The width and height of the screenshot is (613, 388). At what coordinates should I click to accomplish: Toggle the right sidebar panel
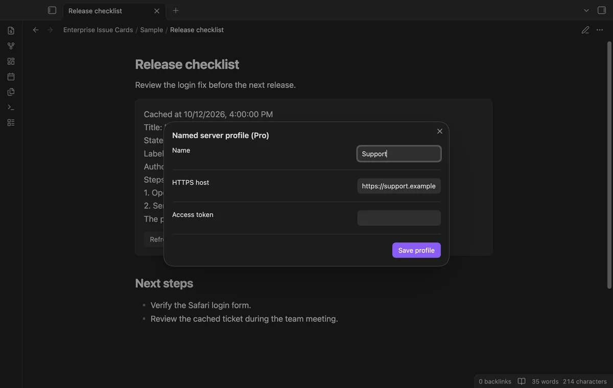(601, 10)
